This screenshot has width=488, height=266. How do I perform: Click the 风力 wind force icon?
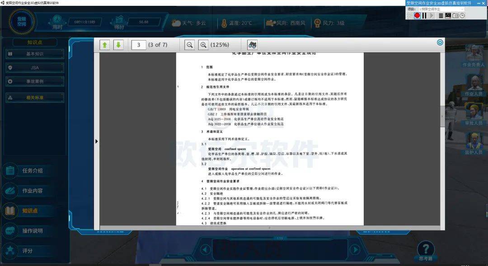point(317,23)
